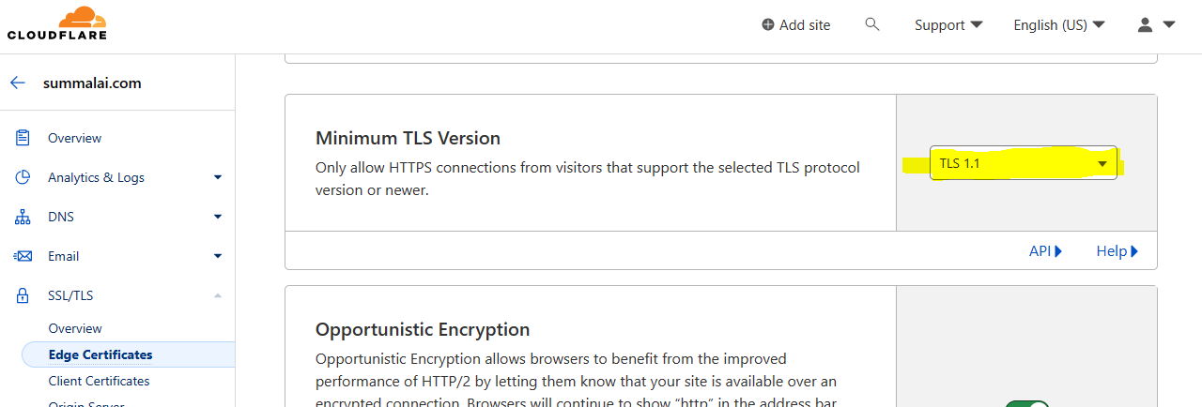
Task: Click the Overview clipboard icon
Action: 23,138
